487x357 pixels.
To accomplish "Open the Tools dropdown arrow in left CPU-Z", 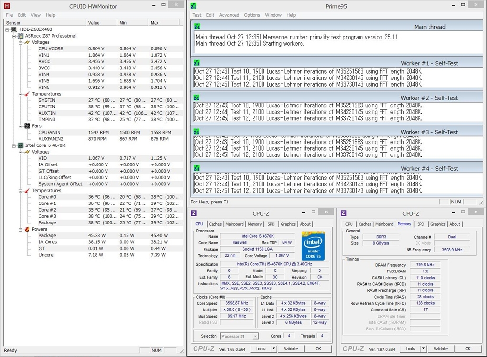I will 274,349.
